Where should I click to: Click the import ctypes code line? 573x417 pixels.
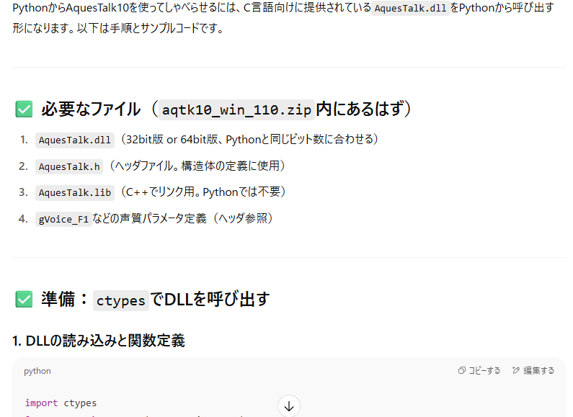(61, 403)
